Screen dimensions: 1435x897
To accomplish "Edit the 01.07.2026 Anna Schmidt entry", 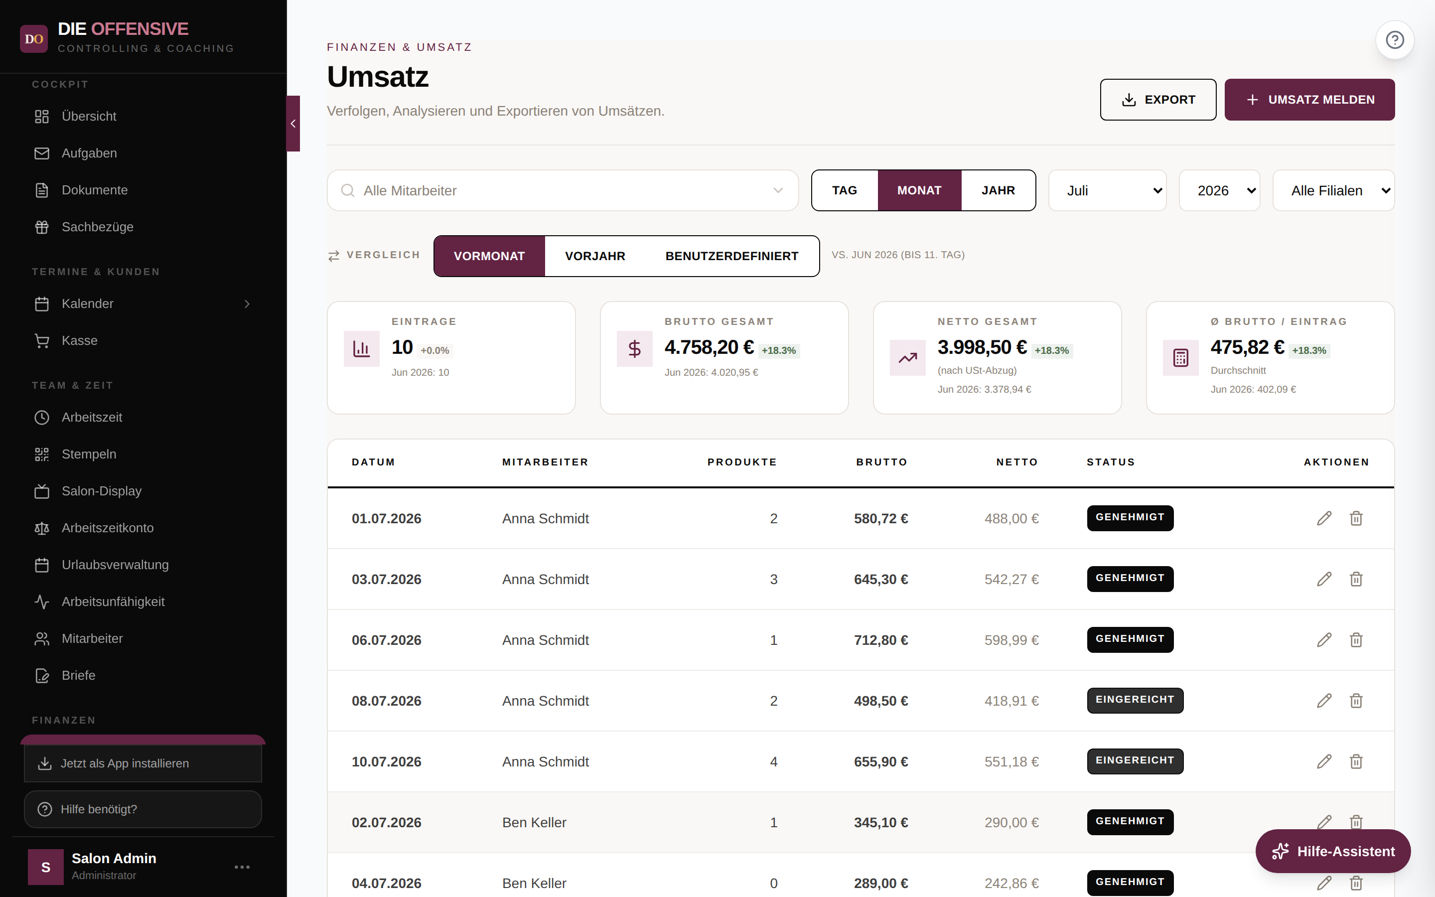I will [x=1324, y=518].
